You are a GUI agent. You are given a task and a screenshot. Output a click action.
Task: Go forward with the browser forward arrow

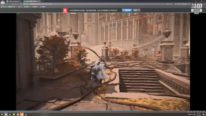10,4
